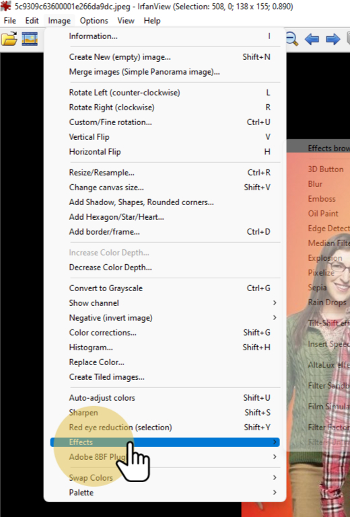
Task: Expand the Swap Colors submenu
Action: coord(165,478)
